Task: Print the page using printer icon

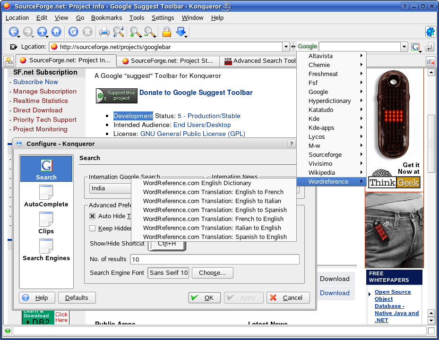Action: pyautogui.click(x=104, y=32)
